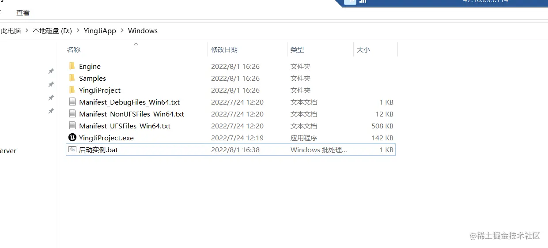Click the sort arrow above the 名称 column

(x=136, y=44)
